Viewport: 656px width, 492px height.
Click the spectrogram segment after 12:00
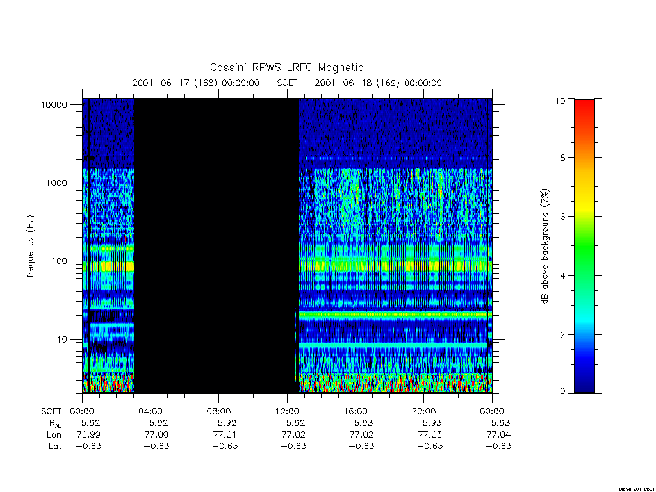[396, 245]
